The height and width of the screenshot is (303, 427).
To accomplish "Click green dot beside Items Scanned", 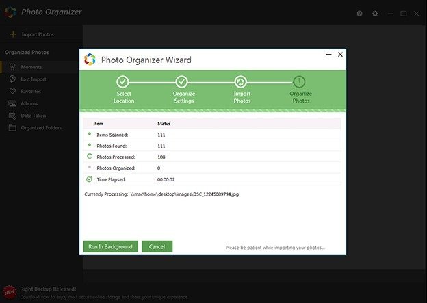I will point(90,133).
